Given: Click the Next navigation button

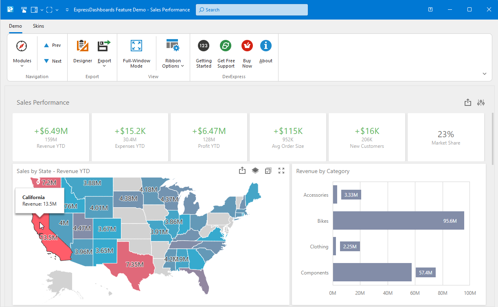Looking at the screenshot, I should click(52, 61).
